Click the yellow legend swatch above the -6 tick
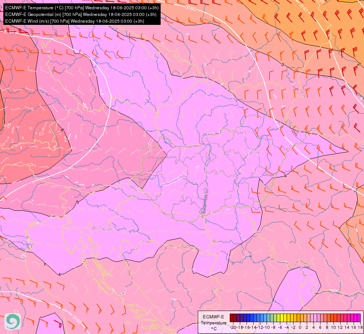Image resolution: width=364 pixels, height=334 pixels. click(281, 318)
